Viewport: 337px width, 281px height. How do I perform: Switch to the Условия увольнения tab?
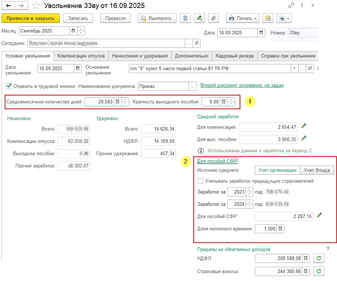click(x=28, y=56)
